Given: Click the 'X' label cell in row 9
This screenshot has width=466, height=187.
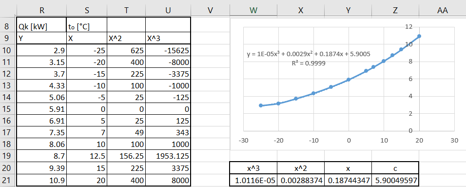Looking at the screenshot, I should click(87, 39).
